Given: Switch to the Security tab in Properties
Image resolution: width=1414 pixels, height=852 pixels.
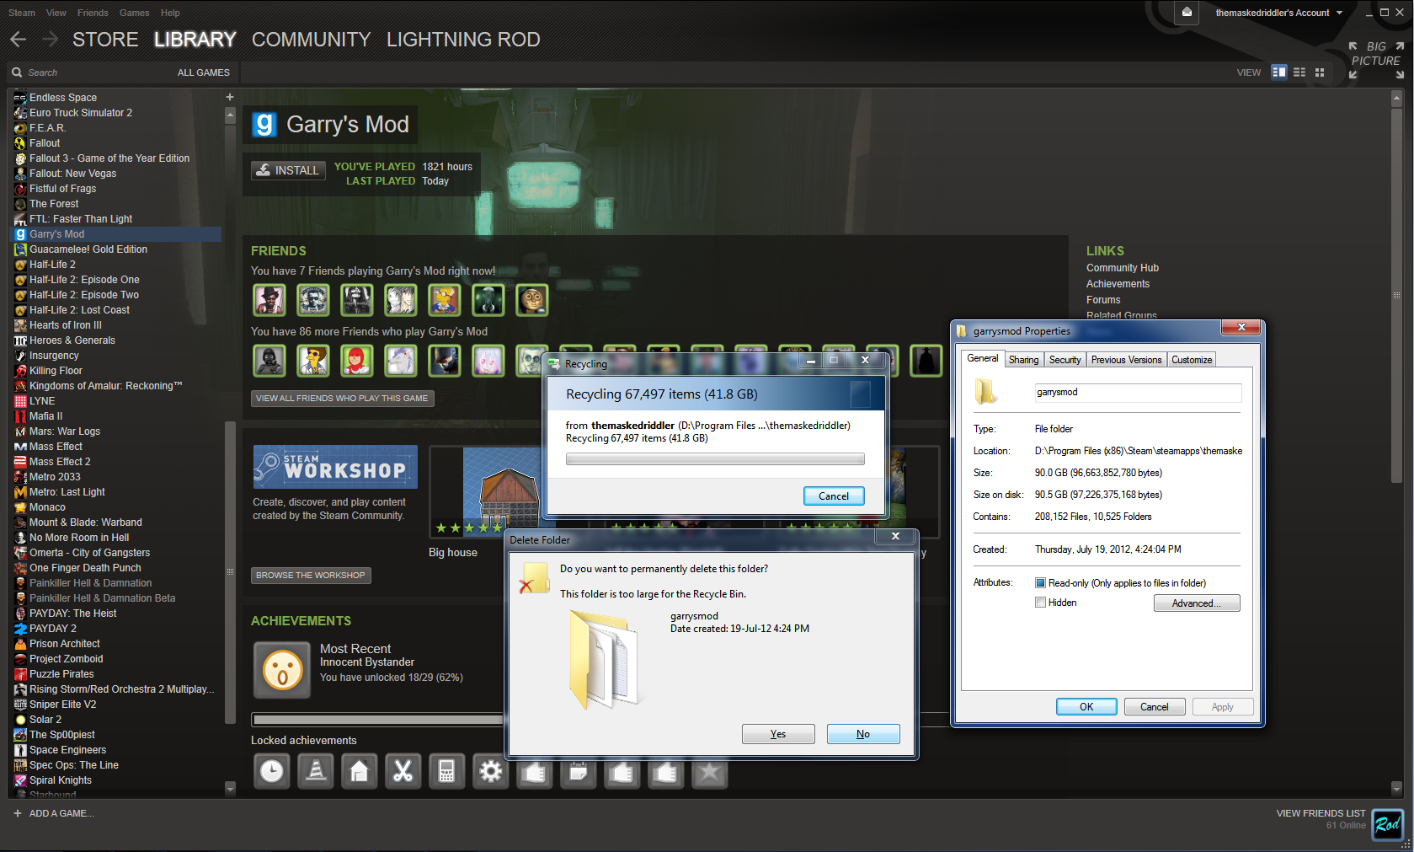Looking at the screenshot, I should (1065, 360).
